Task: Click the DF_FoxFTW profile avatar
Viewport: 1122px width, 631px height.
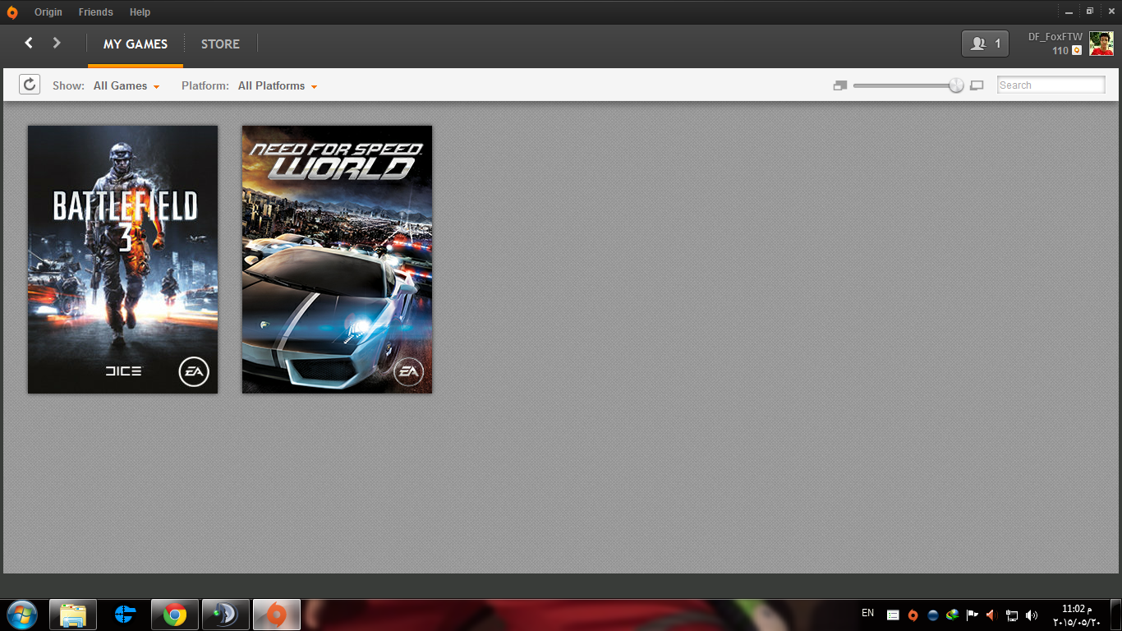Action: coord(1101,44)
